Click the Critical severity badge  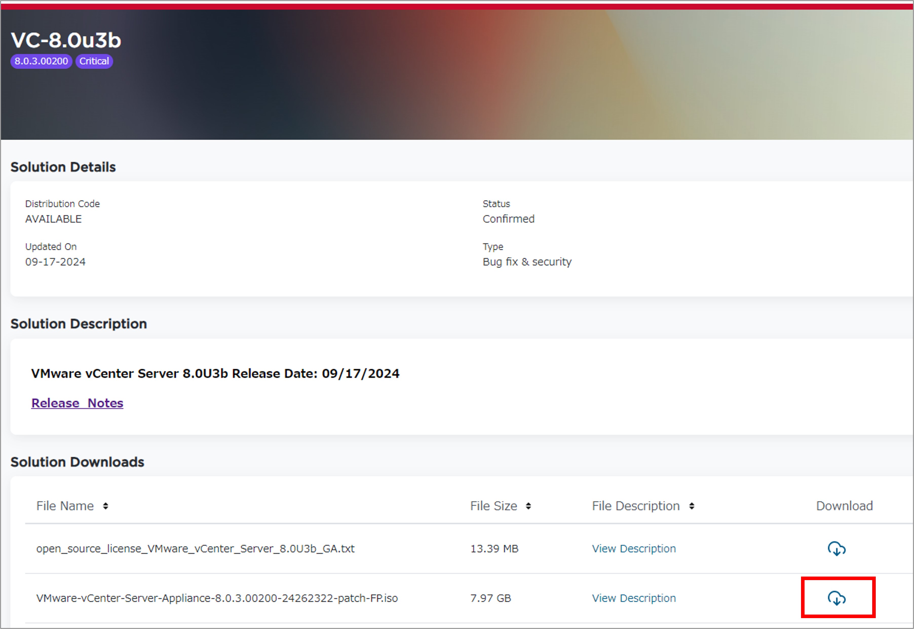(x=94, y=61)
